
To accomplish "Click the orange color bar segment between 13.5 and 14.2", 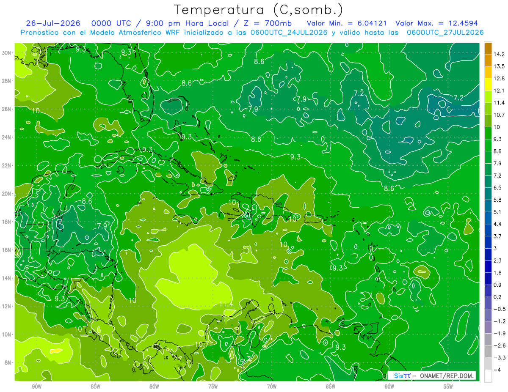I will click(488, 60).
